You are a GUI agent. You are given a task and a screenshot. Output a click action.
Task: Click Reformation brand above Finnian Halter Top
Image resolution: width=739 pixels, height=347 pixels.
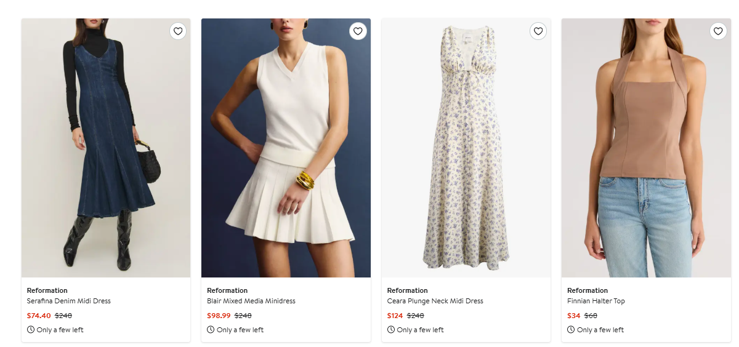coord(588,290)
